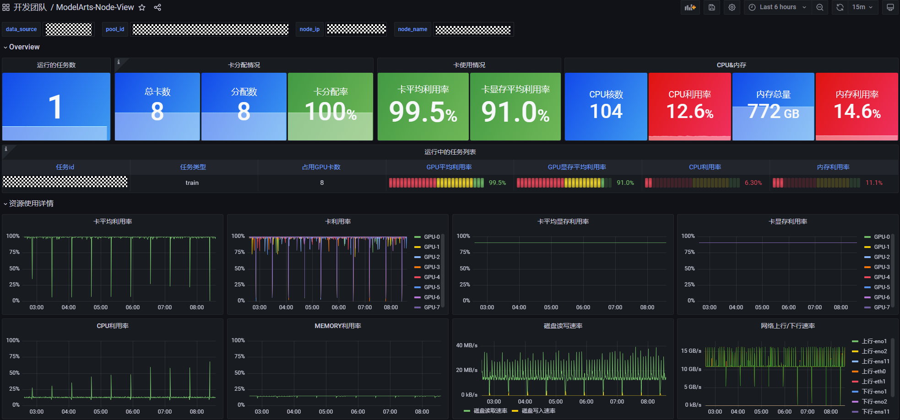Click the 磁盘写入速率 yellow legend swatch
Screen dimensions: 900x420
click(x=515, y=411)
